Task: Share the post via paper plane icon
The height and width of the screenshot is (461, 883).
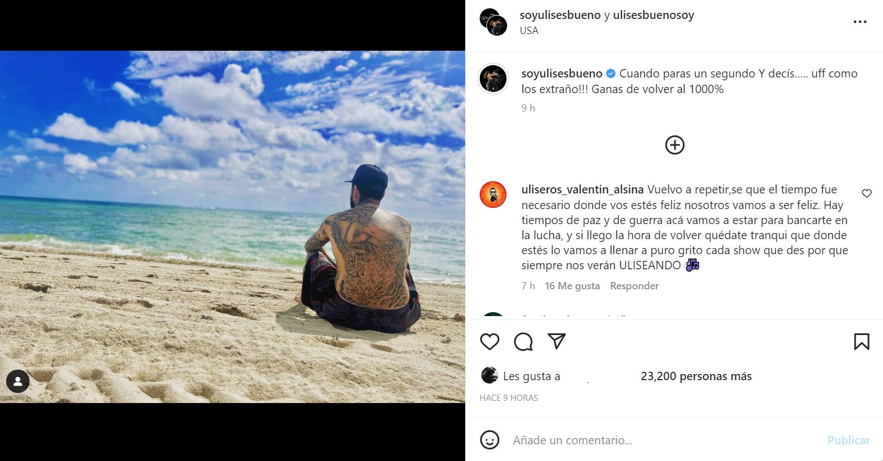Action: (557, 341)
